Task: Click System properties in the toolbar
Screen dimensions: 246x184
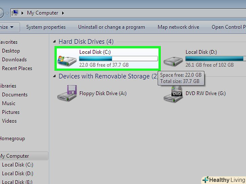Action: (x=46, y=27)
